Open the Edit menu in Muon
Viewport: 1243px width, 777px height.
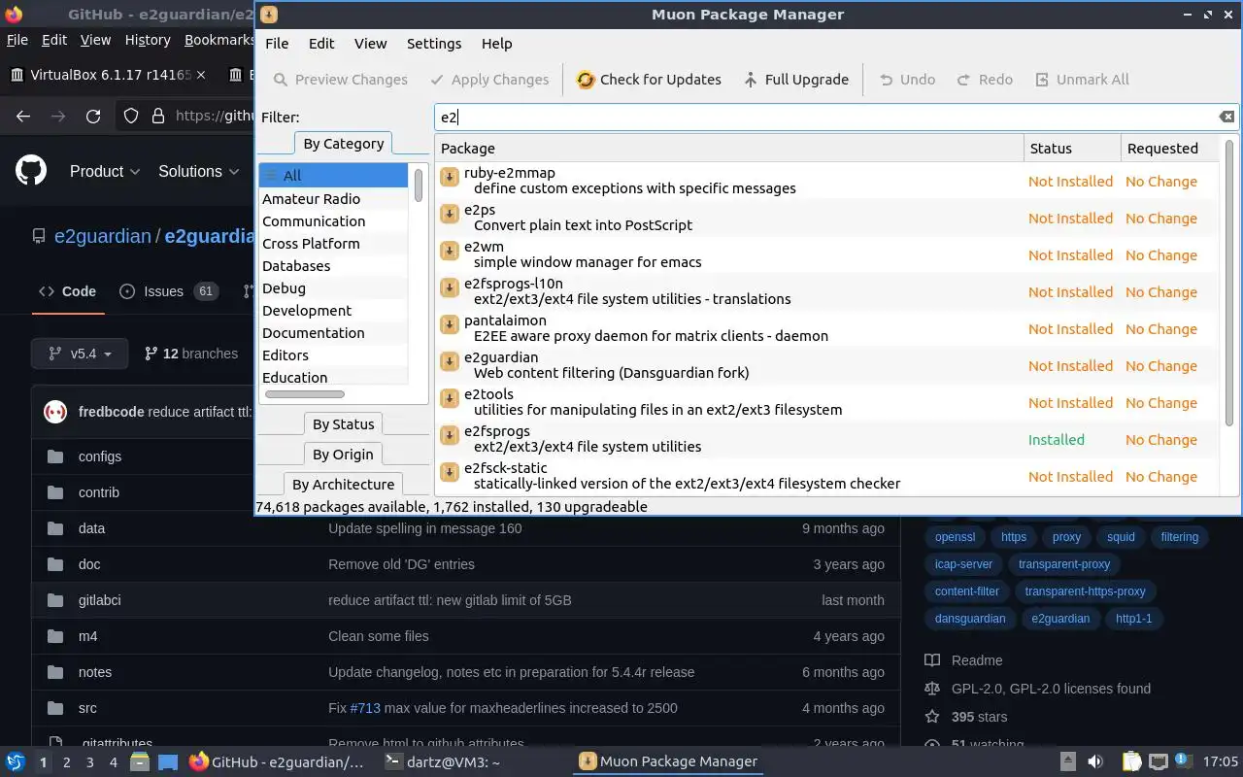(321, 44)
